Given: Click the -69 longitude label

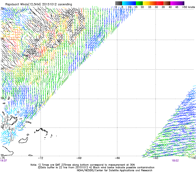Looking at the screenshot, I should tap(79, 158).
